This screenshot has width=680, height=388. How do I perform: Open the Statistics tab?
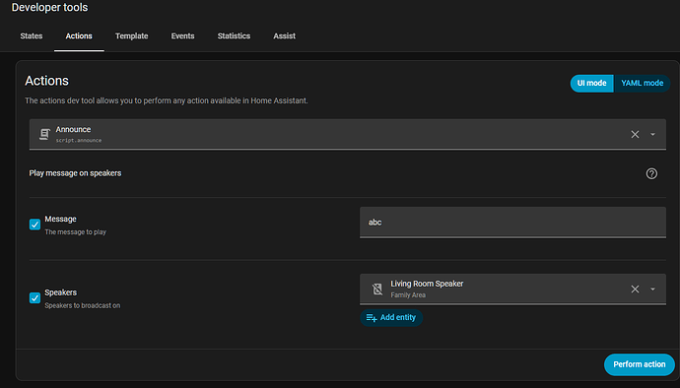(x=234, y=36)
